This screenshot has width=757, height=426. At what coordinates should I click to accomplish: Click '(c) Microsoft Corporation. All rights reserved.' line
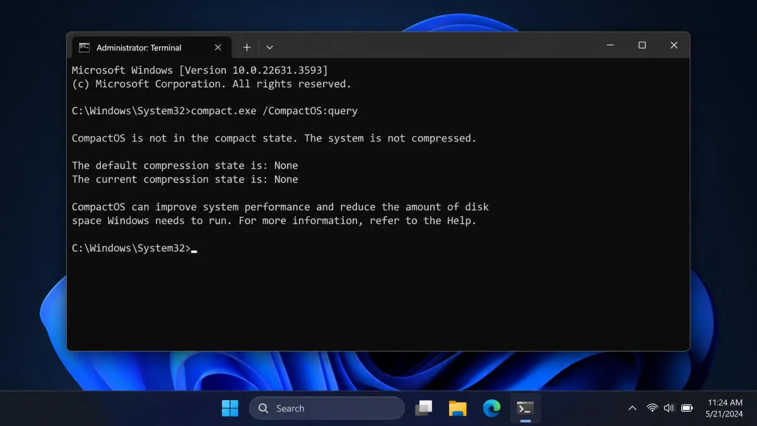tap(211, 84)
